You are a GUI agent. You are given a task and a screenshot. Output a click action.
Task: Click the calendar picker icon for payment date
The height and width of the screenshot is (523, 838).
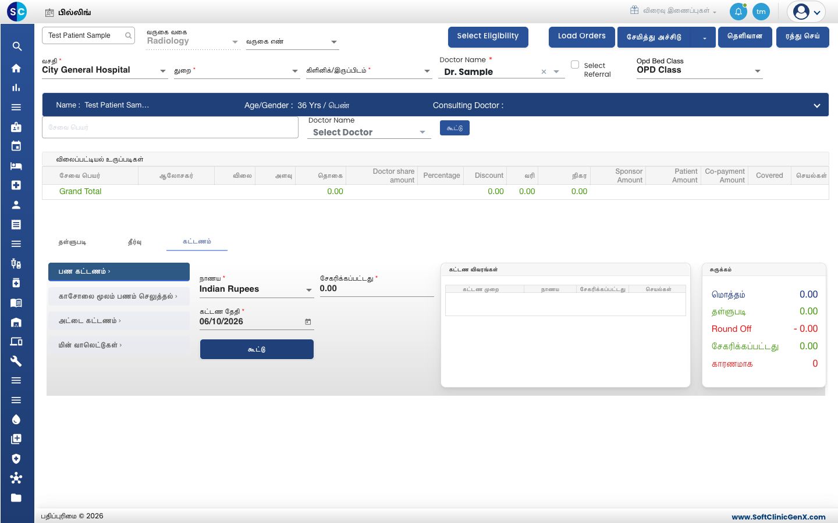click(308, 322)
